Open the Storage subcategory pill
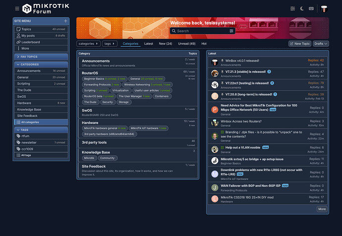Viewport: 342px width, 236px height. 124,102
